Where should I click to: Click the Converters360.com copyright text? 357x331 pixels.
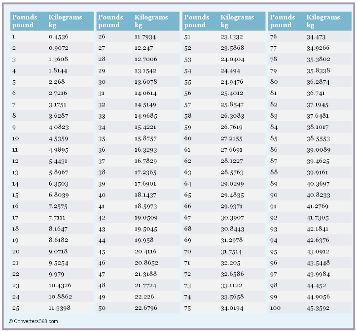pos(33,321)
